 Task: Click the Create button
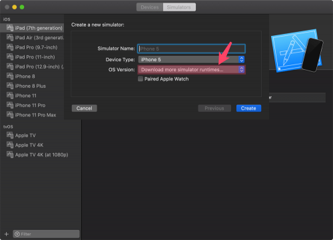(x=248, y=108)
